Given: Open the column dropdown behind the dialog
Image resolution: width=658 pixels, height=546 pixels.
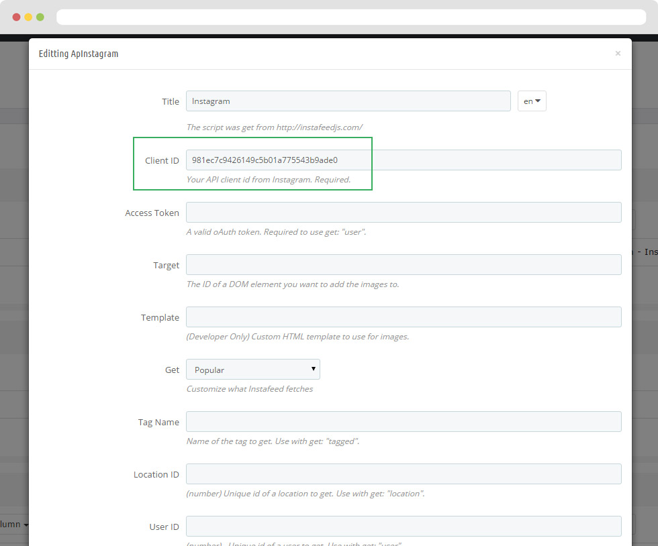Looking at the screenshot, I should tap(14, 524).
